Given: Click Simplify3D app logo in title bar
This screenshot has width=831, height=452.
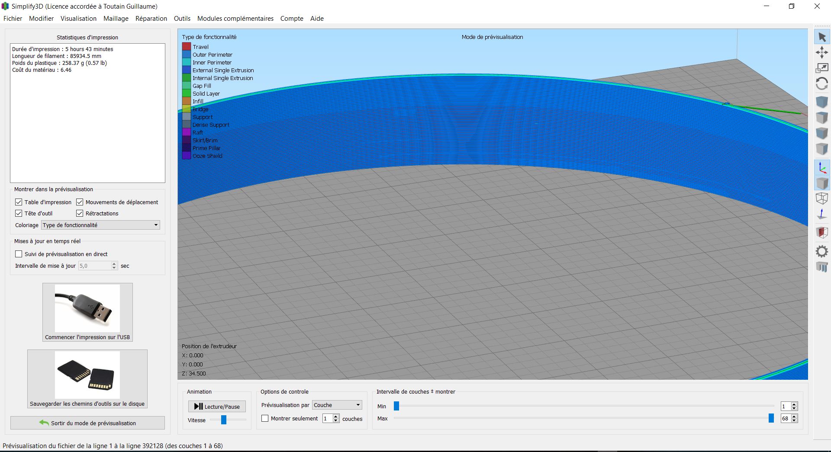Looking at the screenshot, I should 5,6.
